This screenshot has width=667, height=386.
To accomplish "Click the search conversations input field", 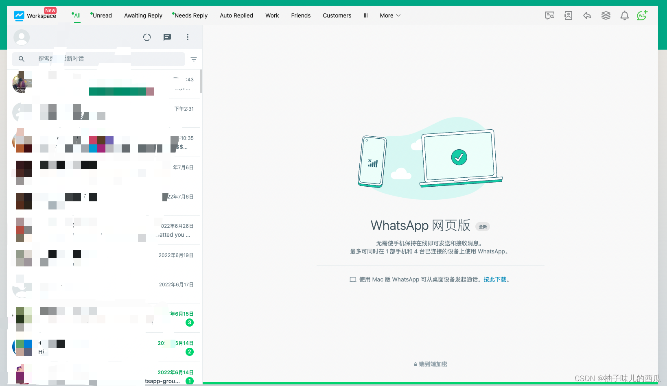I will [x=98, y=59].
